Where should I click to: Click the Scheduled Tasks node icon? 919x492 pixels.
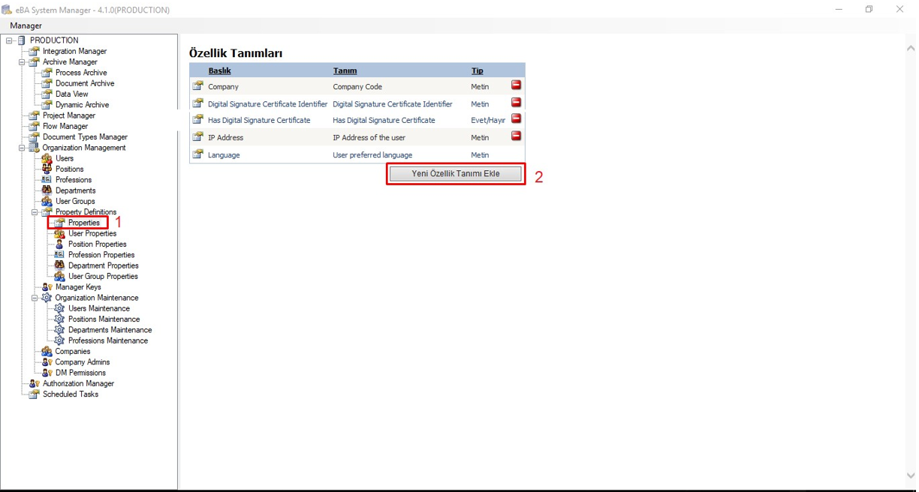coord(34,394)
